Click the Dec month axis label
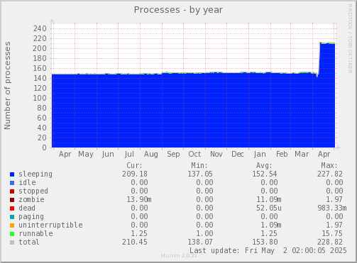Viewport: 357px width, 263px height. (x=238, y=155)
